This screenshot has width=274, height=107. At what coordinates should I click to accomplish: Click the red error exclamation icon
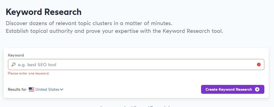pyautogui.click(x=259, y=65)
